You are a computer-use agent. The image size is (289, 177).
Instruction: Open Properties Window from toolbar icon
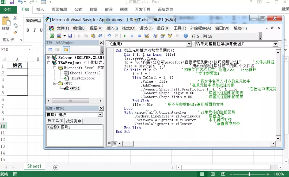[163, 36]
